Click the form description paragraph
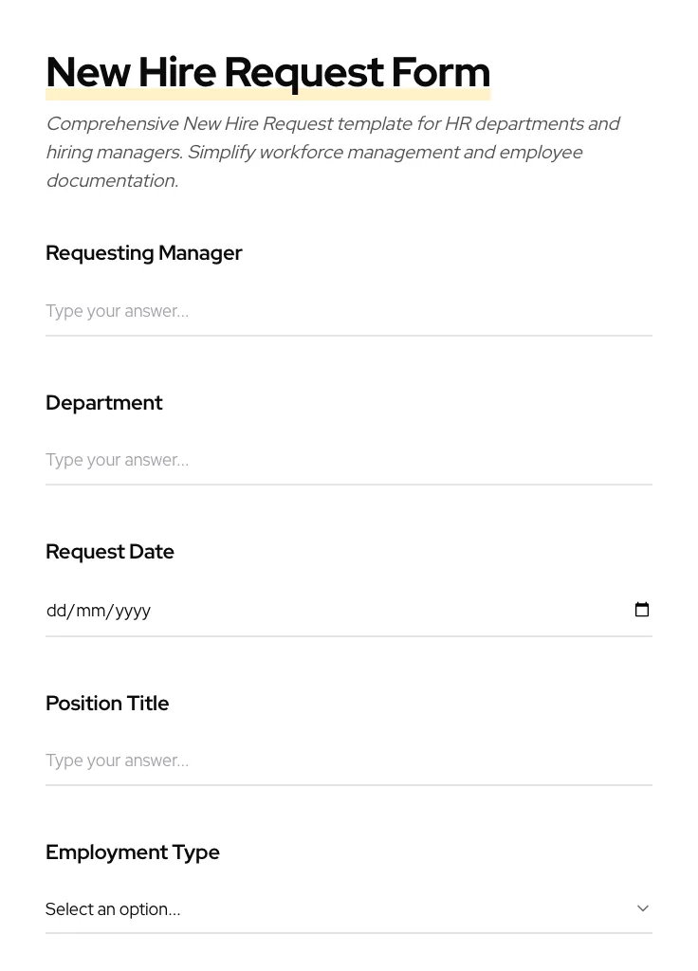The image size is (698, 971). [332, 152]
